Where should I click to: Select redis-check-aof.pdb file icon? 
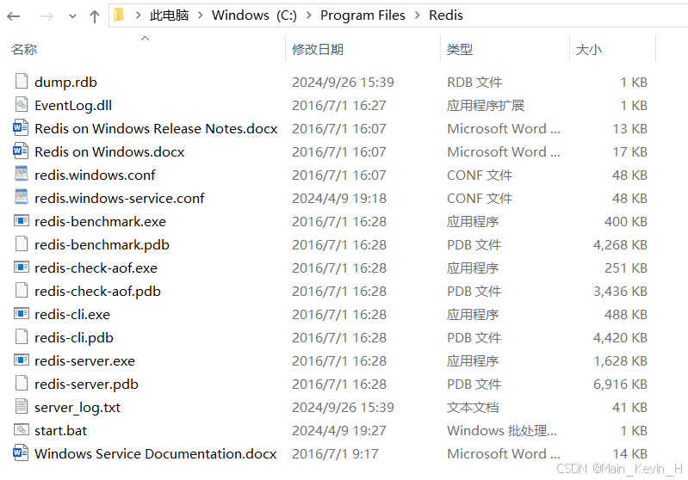pyautogui.click(x=22, y=291)
